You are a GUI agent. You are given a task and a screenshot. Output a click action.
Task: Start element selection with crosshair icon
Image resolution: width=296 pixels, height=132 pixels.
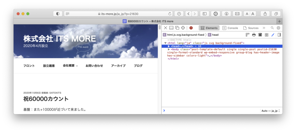point(183,28)
